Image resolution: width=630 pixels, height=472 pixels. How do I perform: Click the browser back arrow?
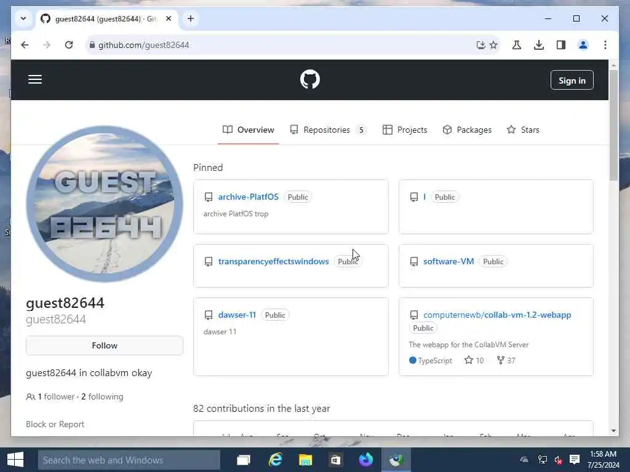pos(25,45)
